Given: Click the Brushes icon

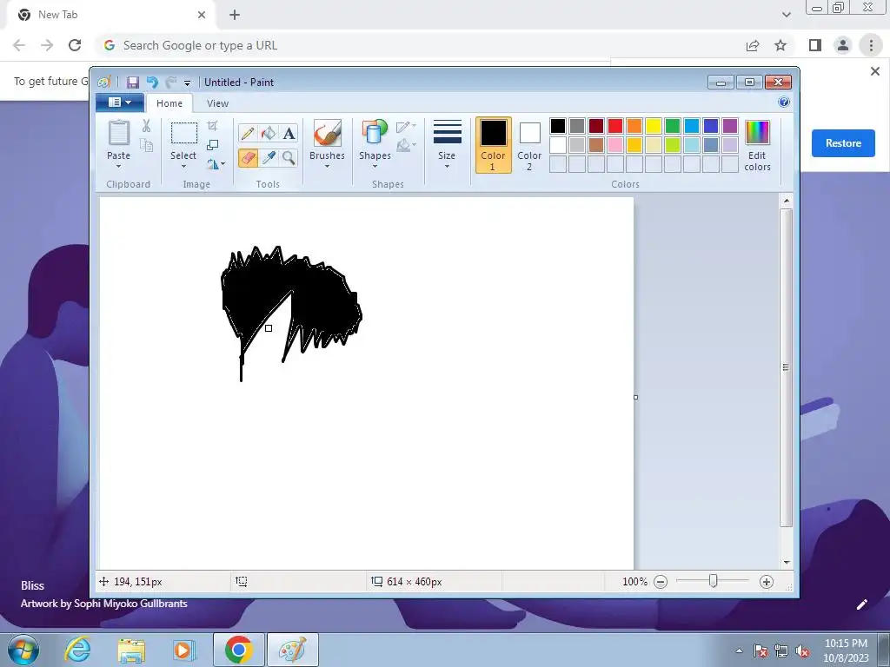Looking at the screenshot, I should tap(327, 133).
